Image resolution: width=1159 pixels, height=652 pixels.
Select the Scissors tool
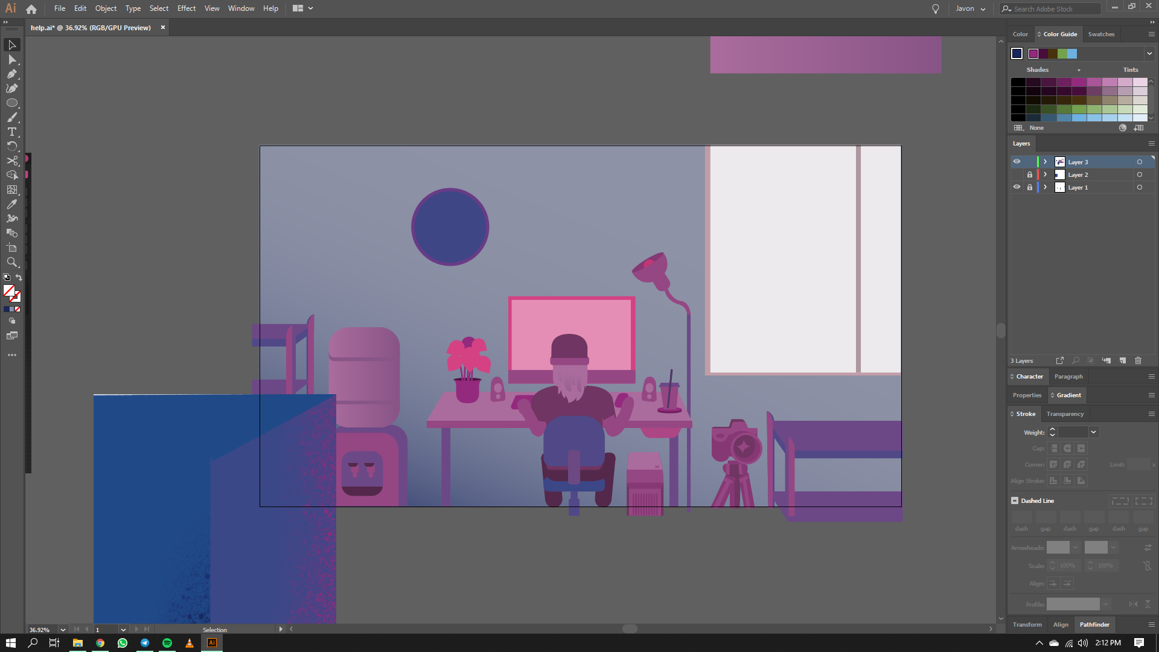point(12,161)
